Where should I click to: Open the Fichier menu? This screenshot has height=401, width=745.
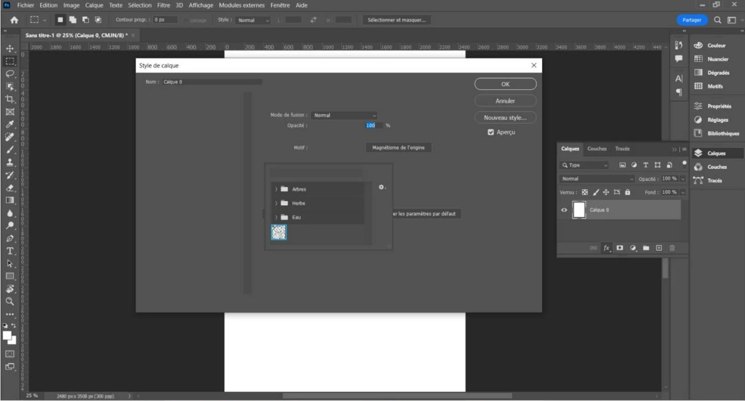[26, 5]
